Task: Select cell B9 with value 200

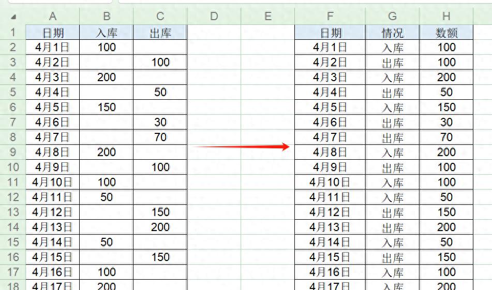Action: click(x=107, y=152)
